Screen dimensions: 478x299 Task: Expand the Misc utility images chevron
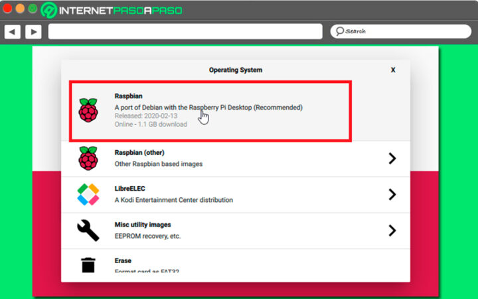click(392, 230)
